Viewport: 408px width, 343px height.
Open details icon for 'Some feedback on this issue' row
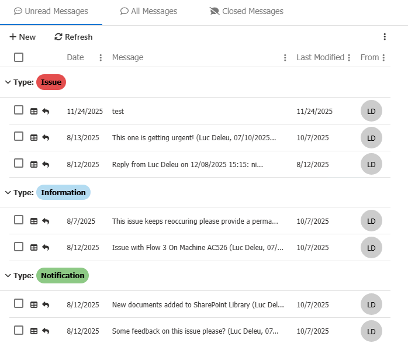(34, 331)
